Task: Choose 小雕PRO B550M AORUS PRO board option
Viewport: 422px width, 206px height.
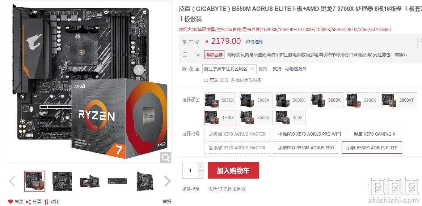Action: 306,148
